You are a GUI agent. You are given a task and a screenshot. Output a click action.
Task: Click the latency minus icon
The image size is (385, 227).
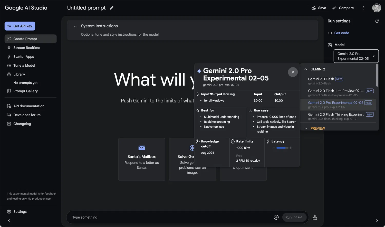tap(274, 148)
